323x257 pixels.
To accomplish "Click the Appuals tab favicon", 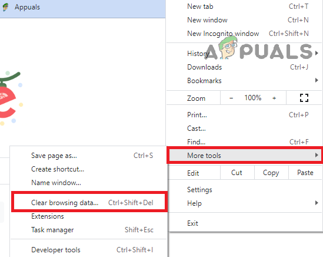I will click(x=5, y=7).
